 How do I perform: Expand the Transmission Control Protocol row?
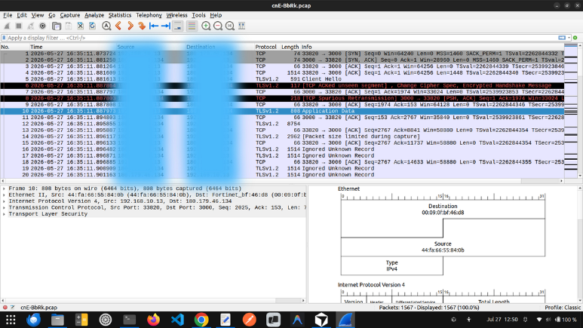4,207
